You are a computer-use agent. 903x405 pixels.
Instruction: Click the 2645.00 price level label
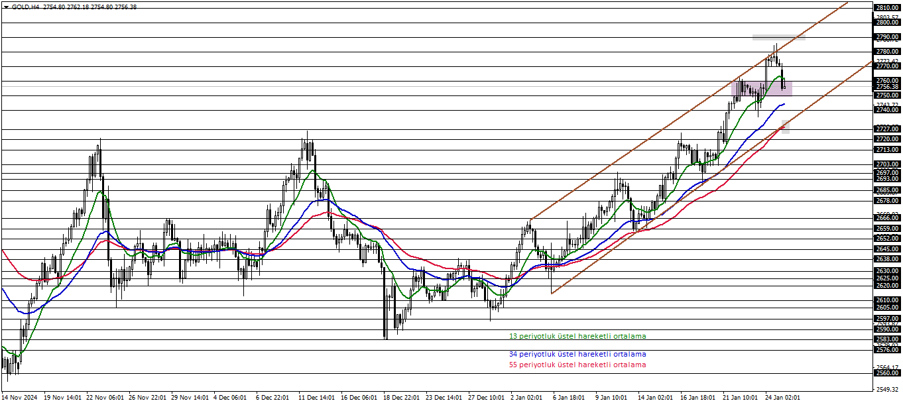tap(887, 249)
